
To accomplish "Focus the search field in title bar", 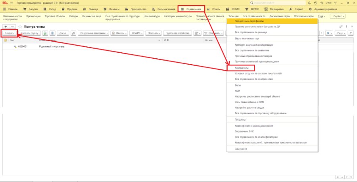I will [x=278, y=3].
